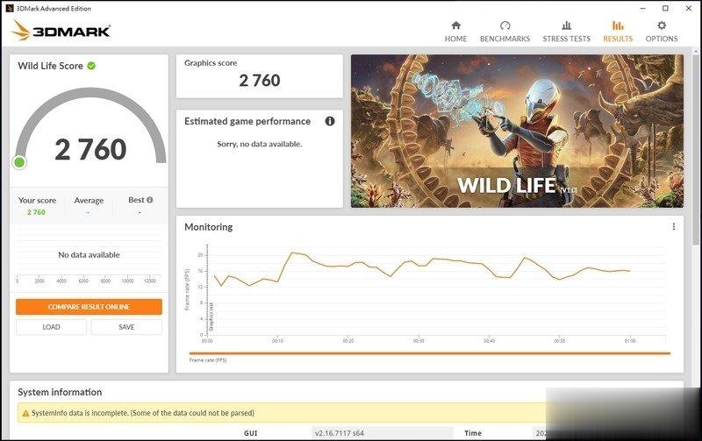Click the 'No data available' label
The width and height of the screenshot is (702, 441).
click(x=90, y=255)
